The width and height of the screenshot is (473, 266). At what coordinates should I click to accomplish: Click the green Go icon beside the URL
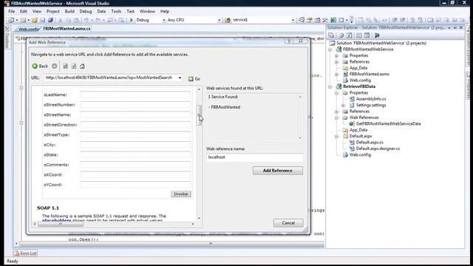191,79
